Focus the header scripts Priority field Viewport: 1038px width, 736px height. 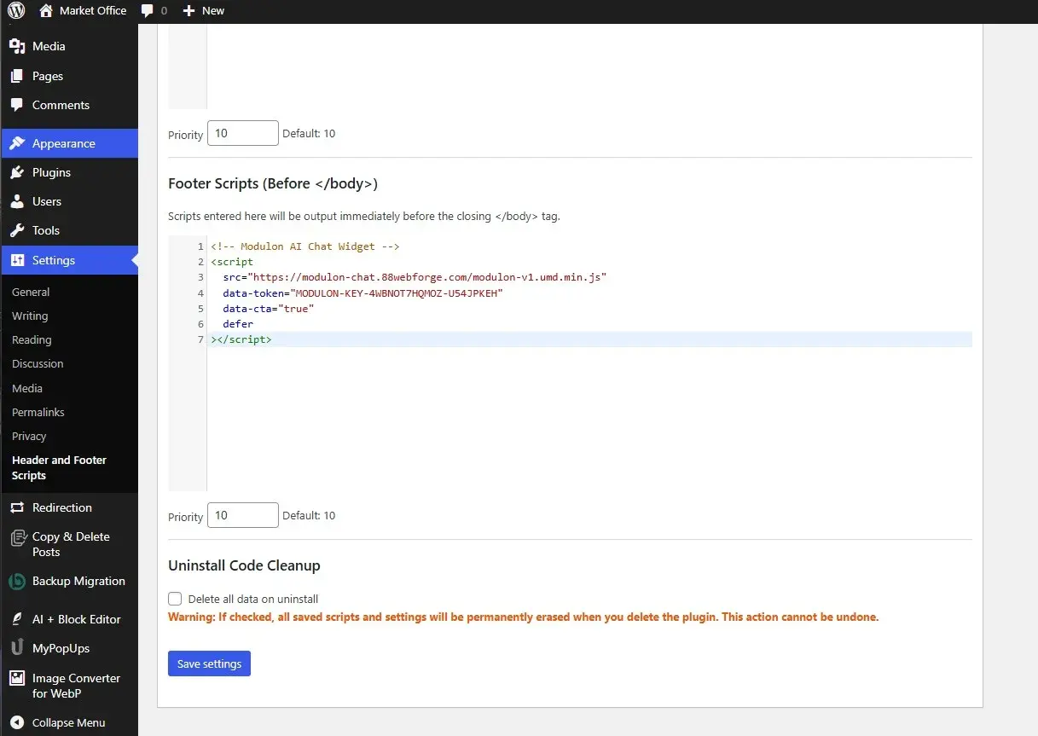[243, 133]
